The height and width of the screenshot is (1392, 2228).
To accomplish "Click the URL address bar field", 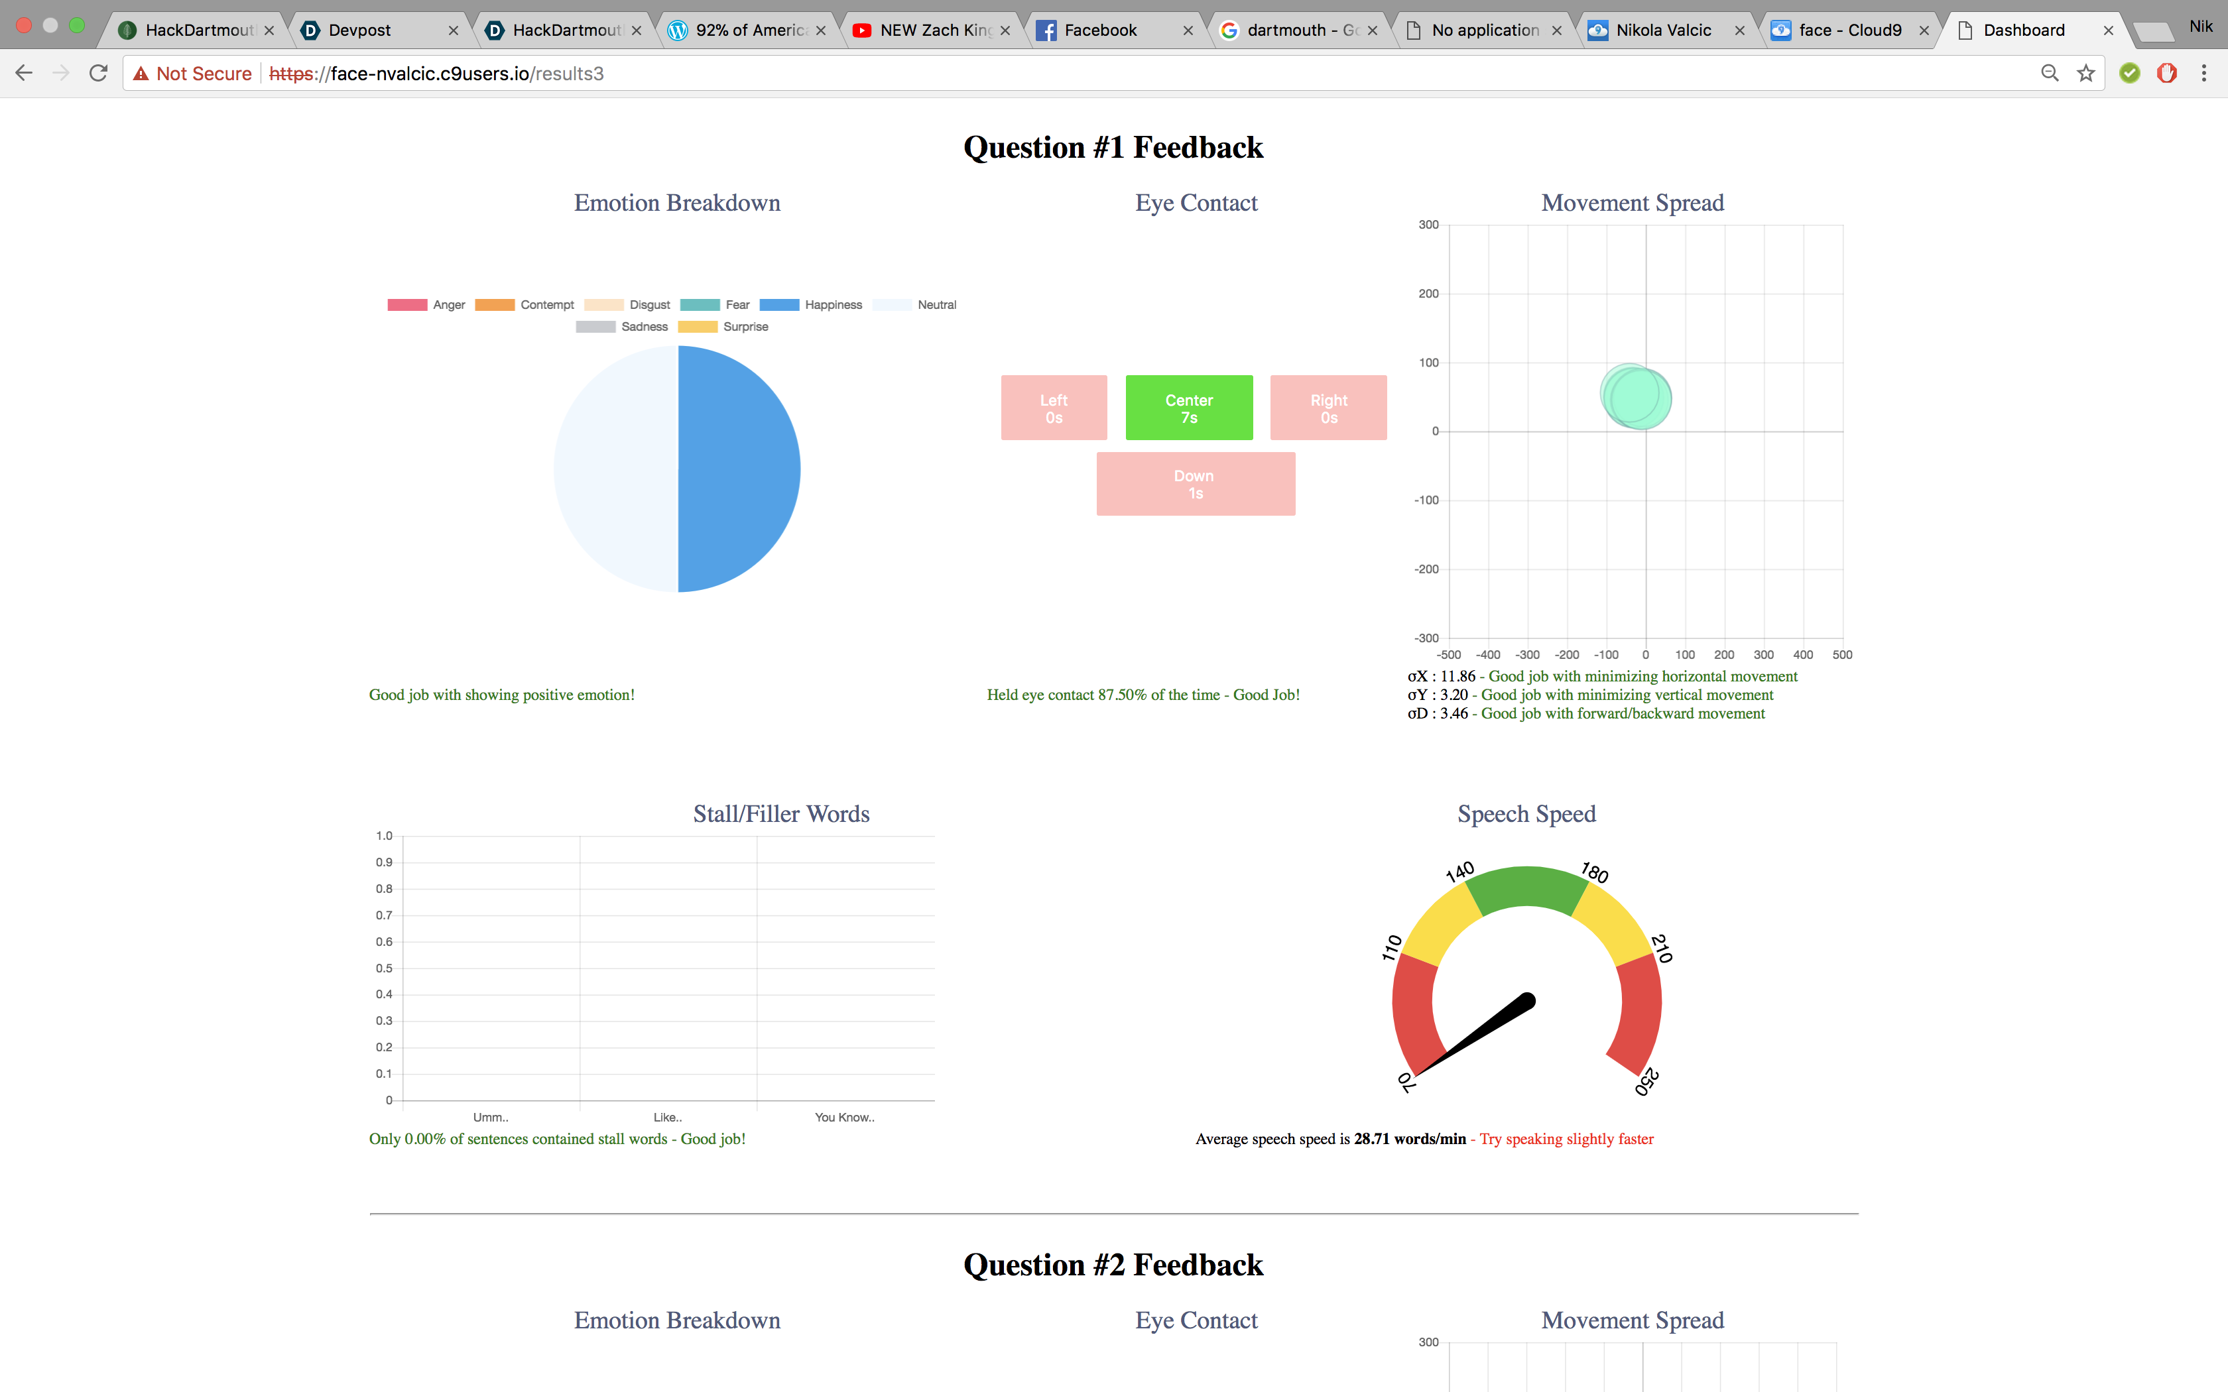I will coord(1105,74).
